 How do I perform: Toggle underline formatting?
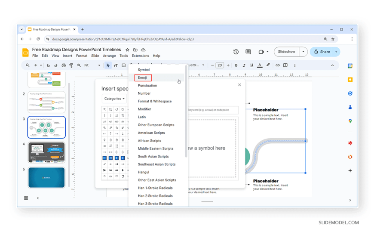coord(251,65)
